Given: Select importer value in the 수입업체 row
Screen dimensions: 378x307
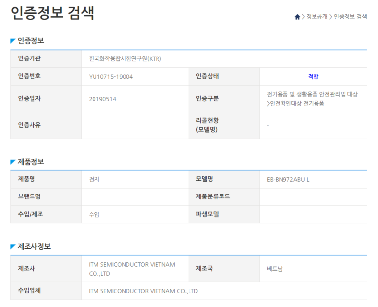Looking at the screenshot, I should tap(143, 291).
